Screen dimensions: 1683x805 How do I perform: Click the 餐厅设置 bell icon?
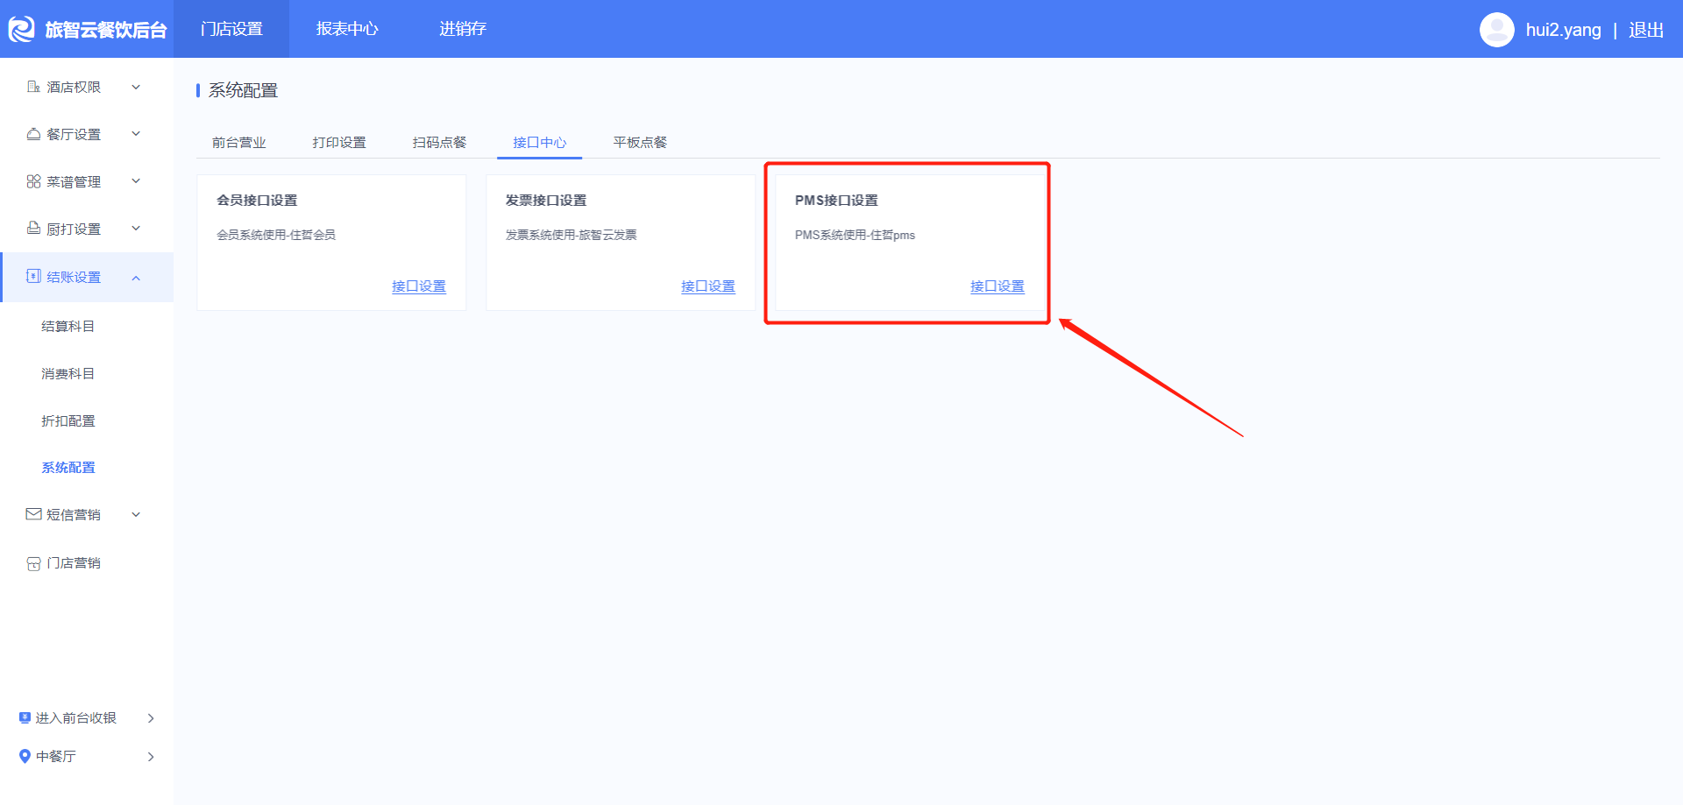click(33, 134)
